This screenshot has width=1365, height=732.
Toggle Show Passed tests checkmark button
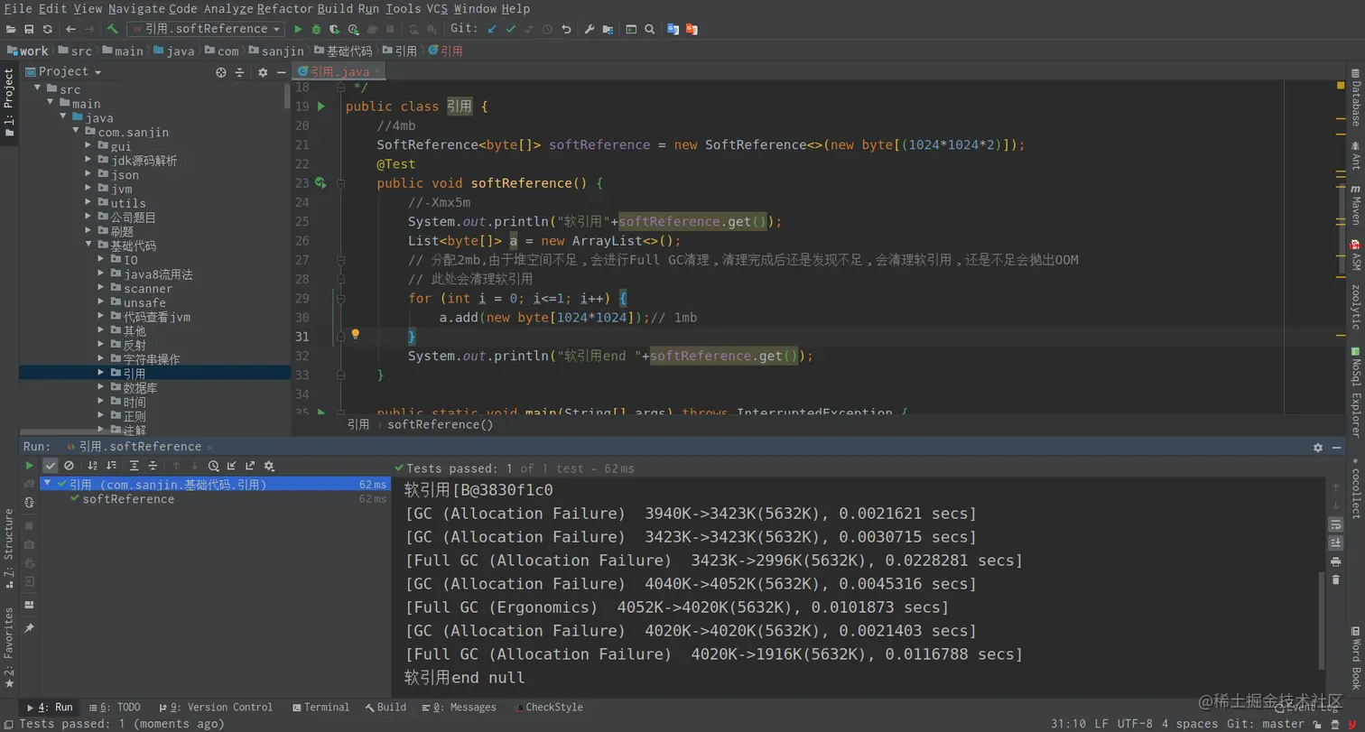point(51,466)
